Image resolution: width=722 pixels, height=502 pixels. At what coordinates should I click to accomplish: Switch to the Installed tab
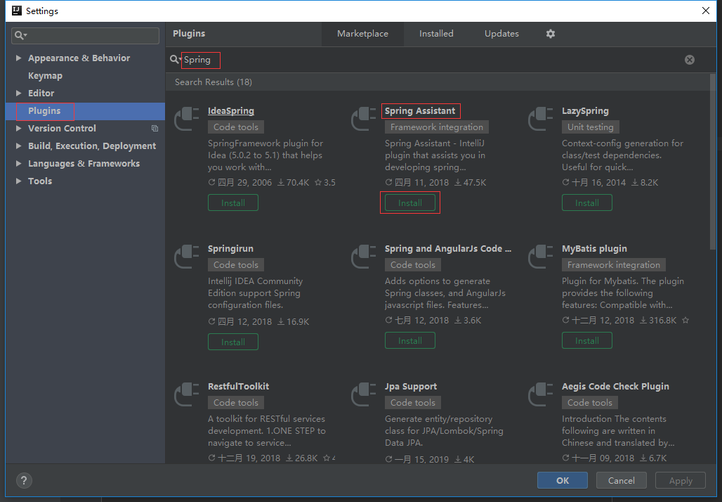click(x=436, y=34)
